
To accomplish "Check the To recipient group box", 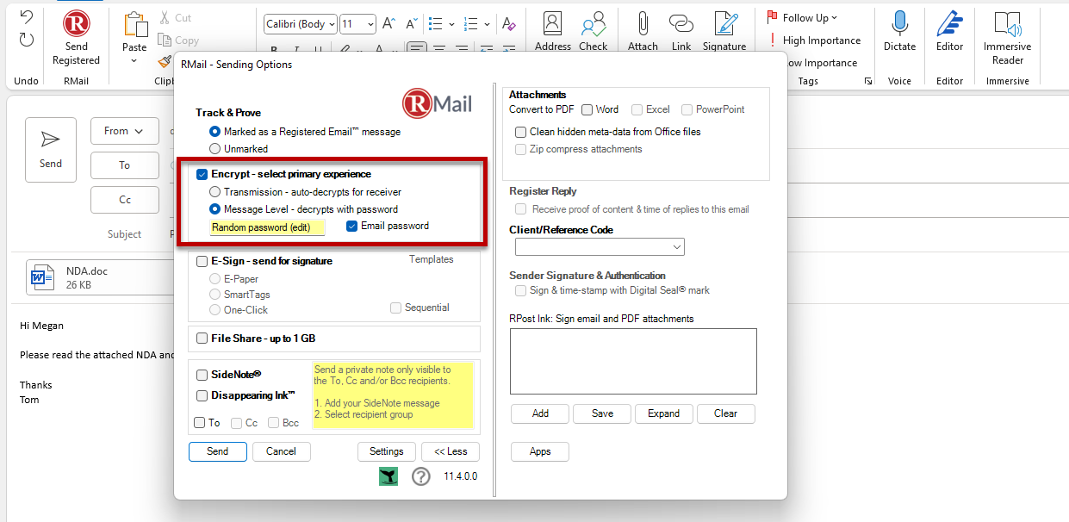I will (200, 423).
